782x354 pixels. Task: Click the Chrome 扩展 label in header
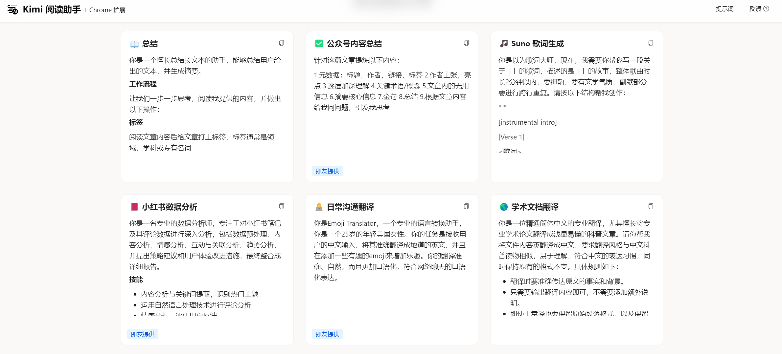(107, 10)
